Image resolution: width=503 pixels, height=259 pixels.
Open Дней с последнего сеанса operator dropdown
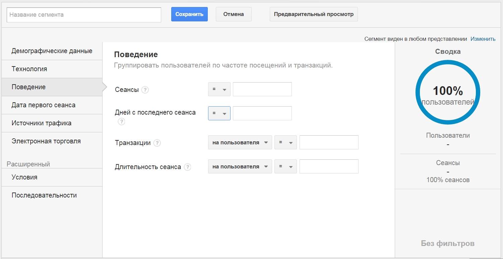[219, 114]
